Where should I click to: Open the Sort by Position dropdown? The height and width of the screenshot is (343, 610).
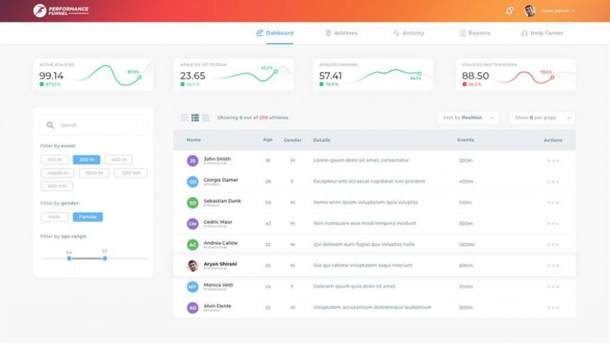468,118
